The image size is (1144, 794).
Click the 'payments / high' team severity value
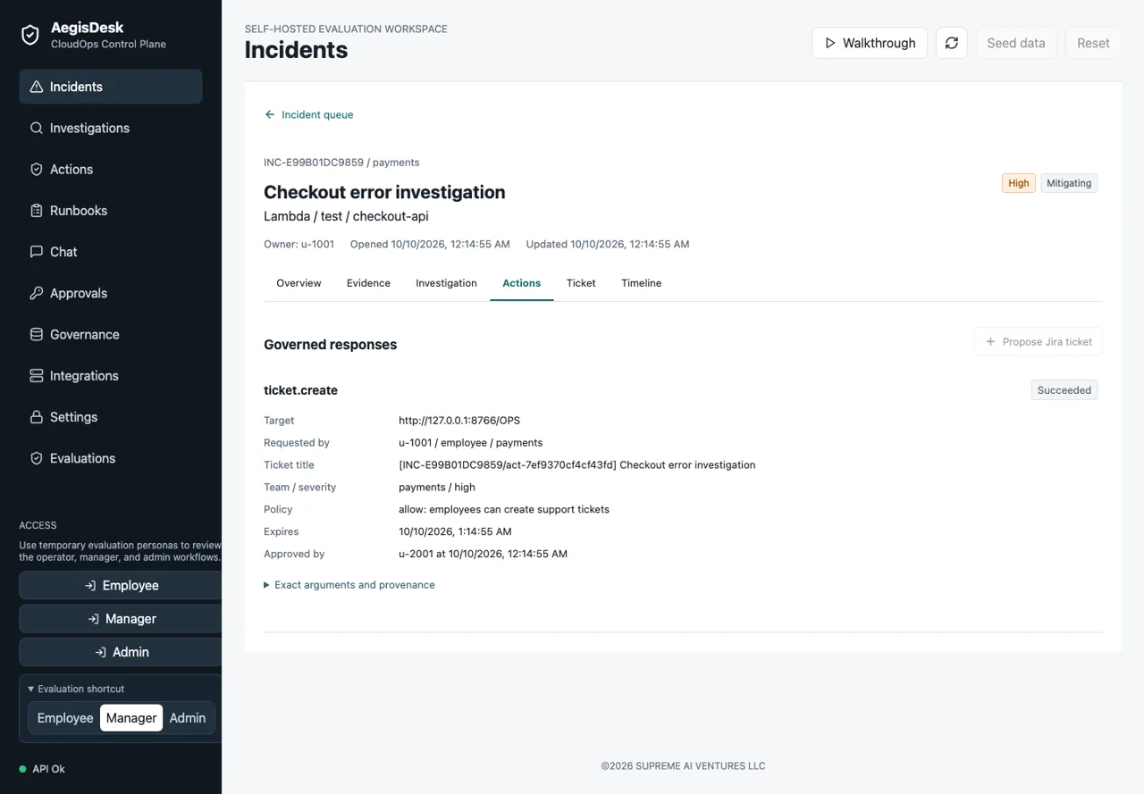tap(437, 488)
